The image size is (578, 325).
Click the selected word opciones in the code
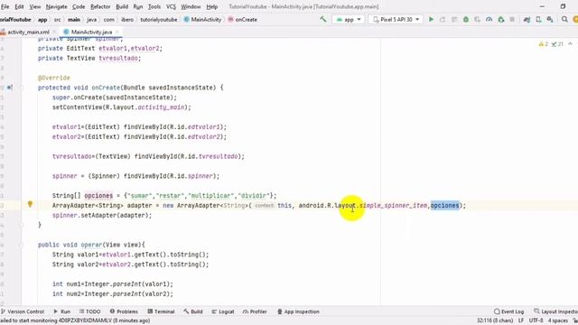[444, 205]
